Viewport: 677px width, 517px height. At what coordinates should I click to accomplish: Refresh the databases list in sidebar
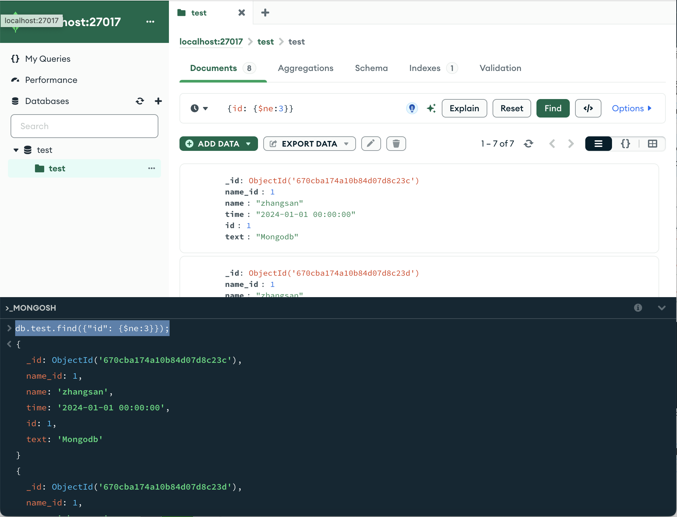click(x=140, y=101)
